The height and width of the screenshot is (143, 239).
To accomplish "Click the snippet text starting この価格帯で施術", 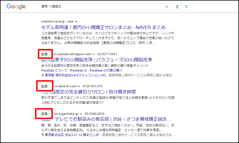I will 108,38.
